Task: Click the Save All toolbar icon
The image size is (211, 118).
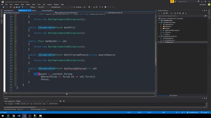Action: click(19, 7)
